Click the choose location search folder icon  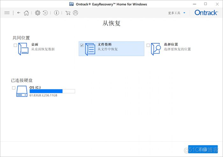pos(156,49)
